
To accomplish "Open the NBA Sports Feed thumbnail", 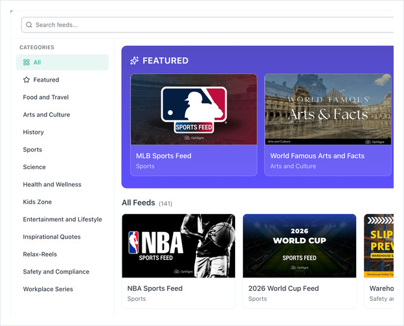I will coord(179,246).
